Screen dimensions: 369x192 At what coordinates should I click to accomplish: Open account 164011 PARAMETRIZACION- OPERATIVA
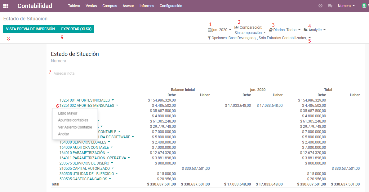(x=93, y=158)
